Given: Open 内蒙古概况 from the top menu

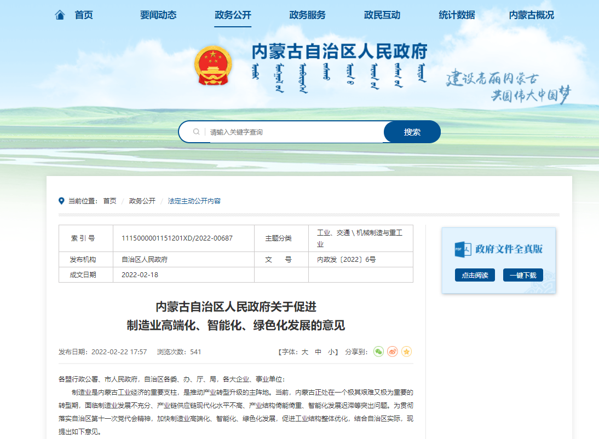Looking at the screenshot, I should click(531, 15).
